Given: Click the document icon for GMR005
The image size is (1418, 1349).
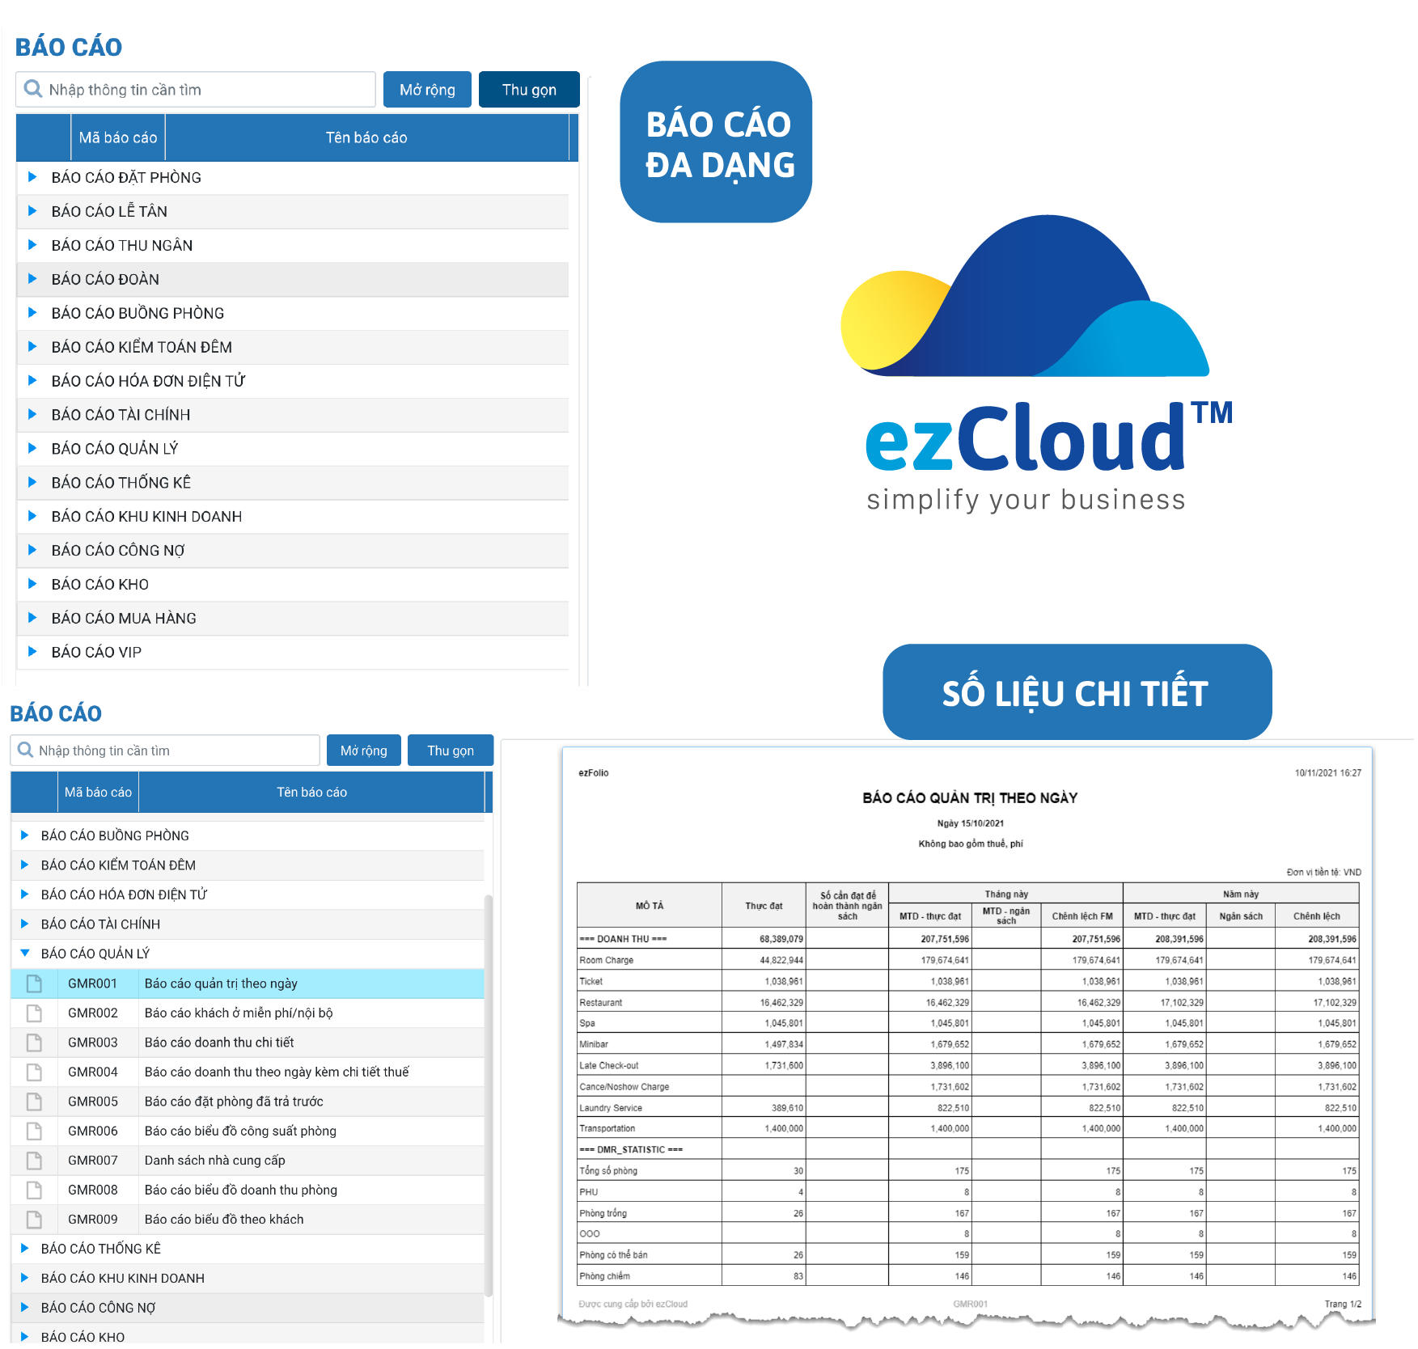Looking at the screenshot, I should click(34, 1102).
